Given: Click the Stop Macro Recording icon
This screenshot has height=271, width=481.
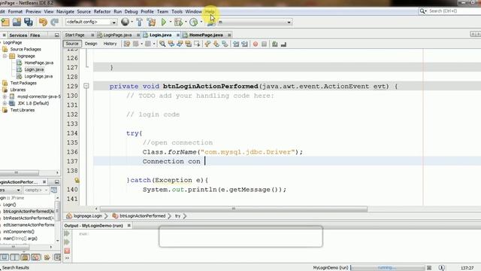Looking at the screenshot, I should [264, 44].
